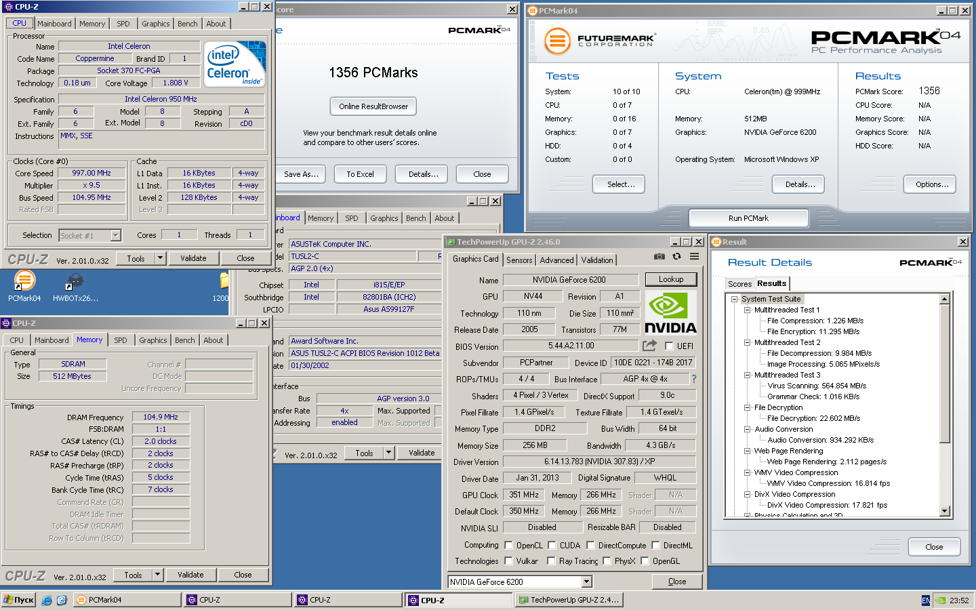The image size is (976, 610).
Task: Toggle DirectCompute checkbox
Action: pos(590,545)
